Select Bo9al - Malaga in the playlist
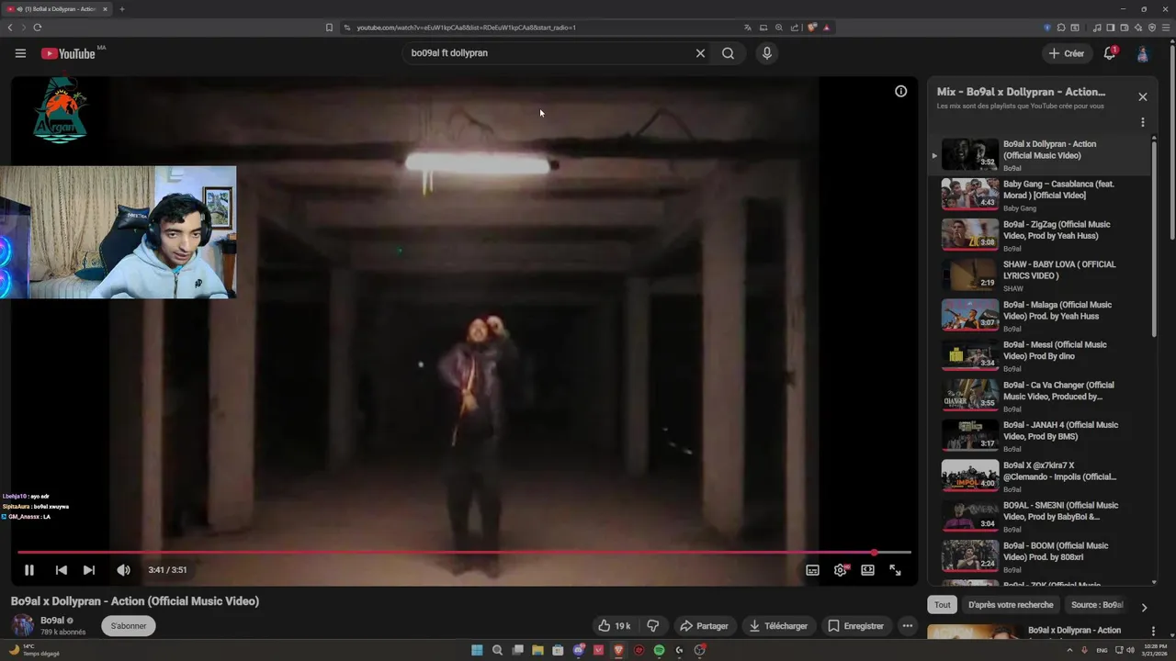This screenshot has height=661, width=1176. (x=1041, y=315)
